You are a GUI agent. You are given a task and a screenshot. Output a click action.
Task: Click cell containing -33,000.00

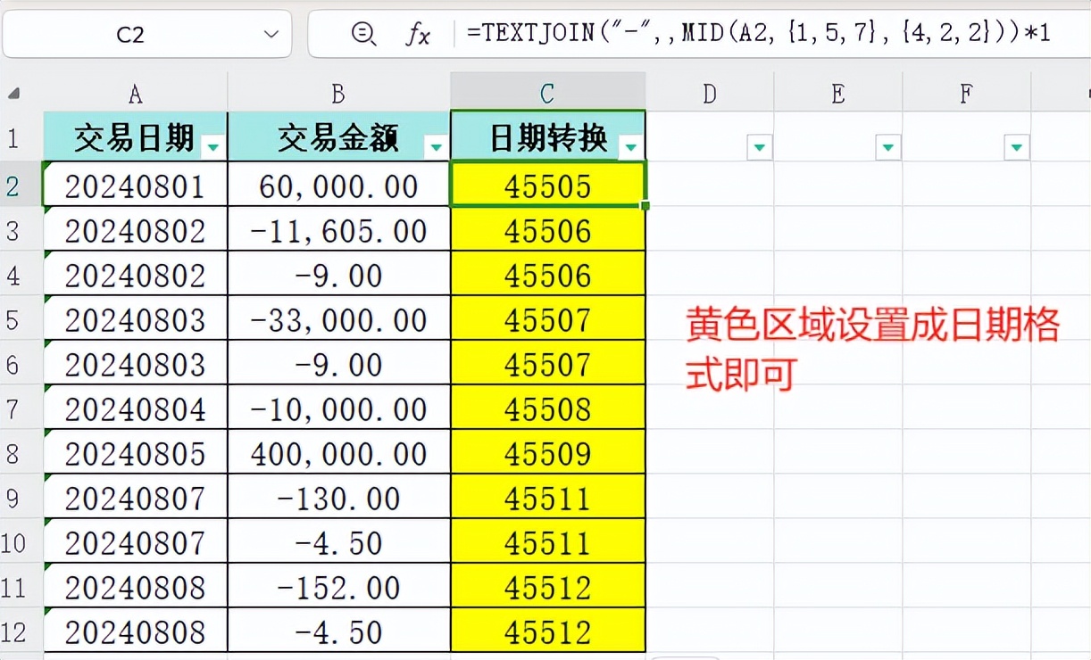click(339, 318)
